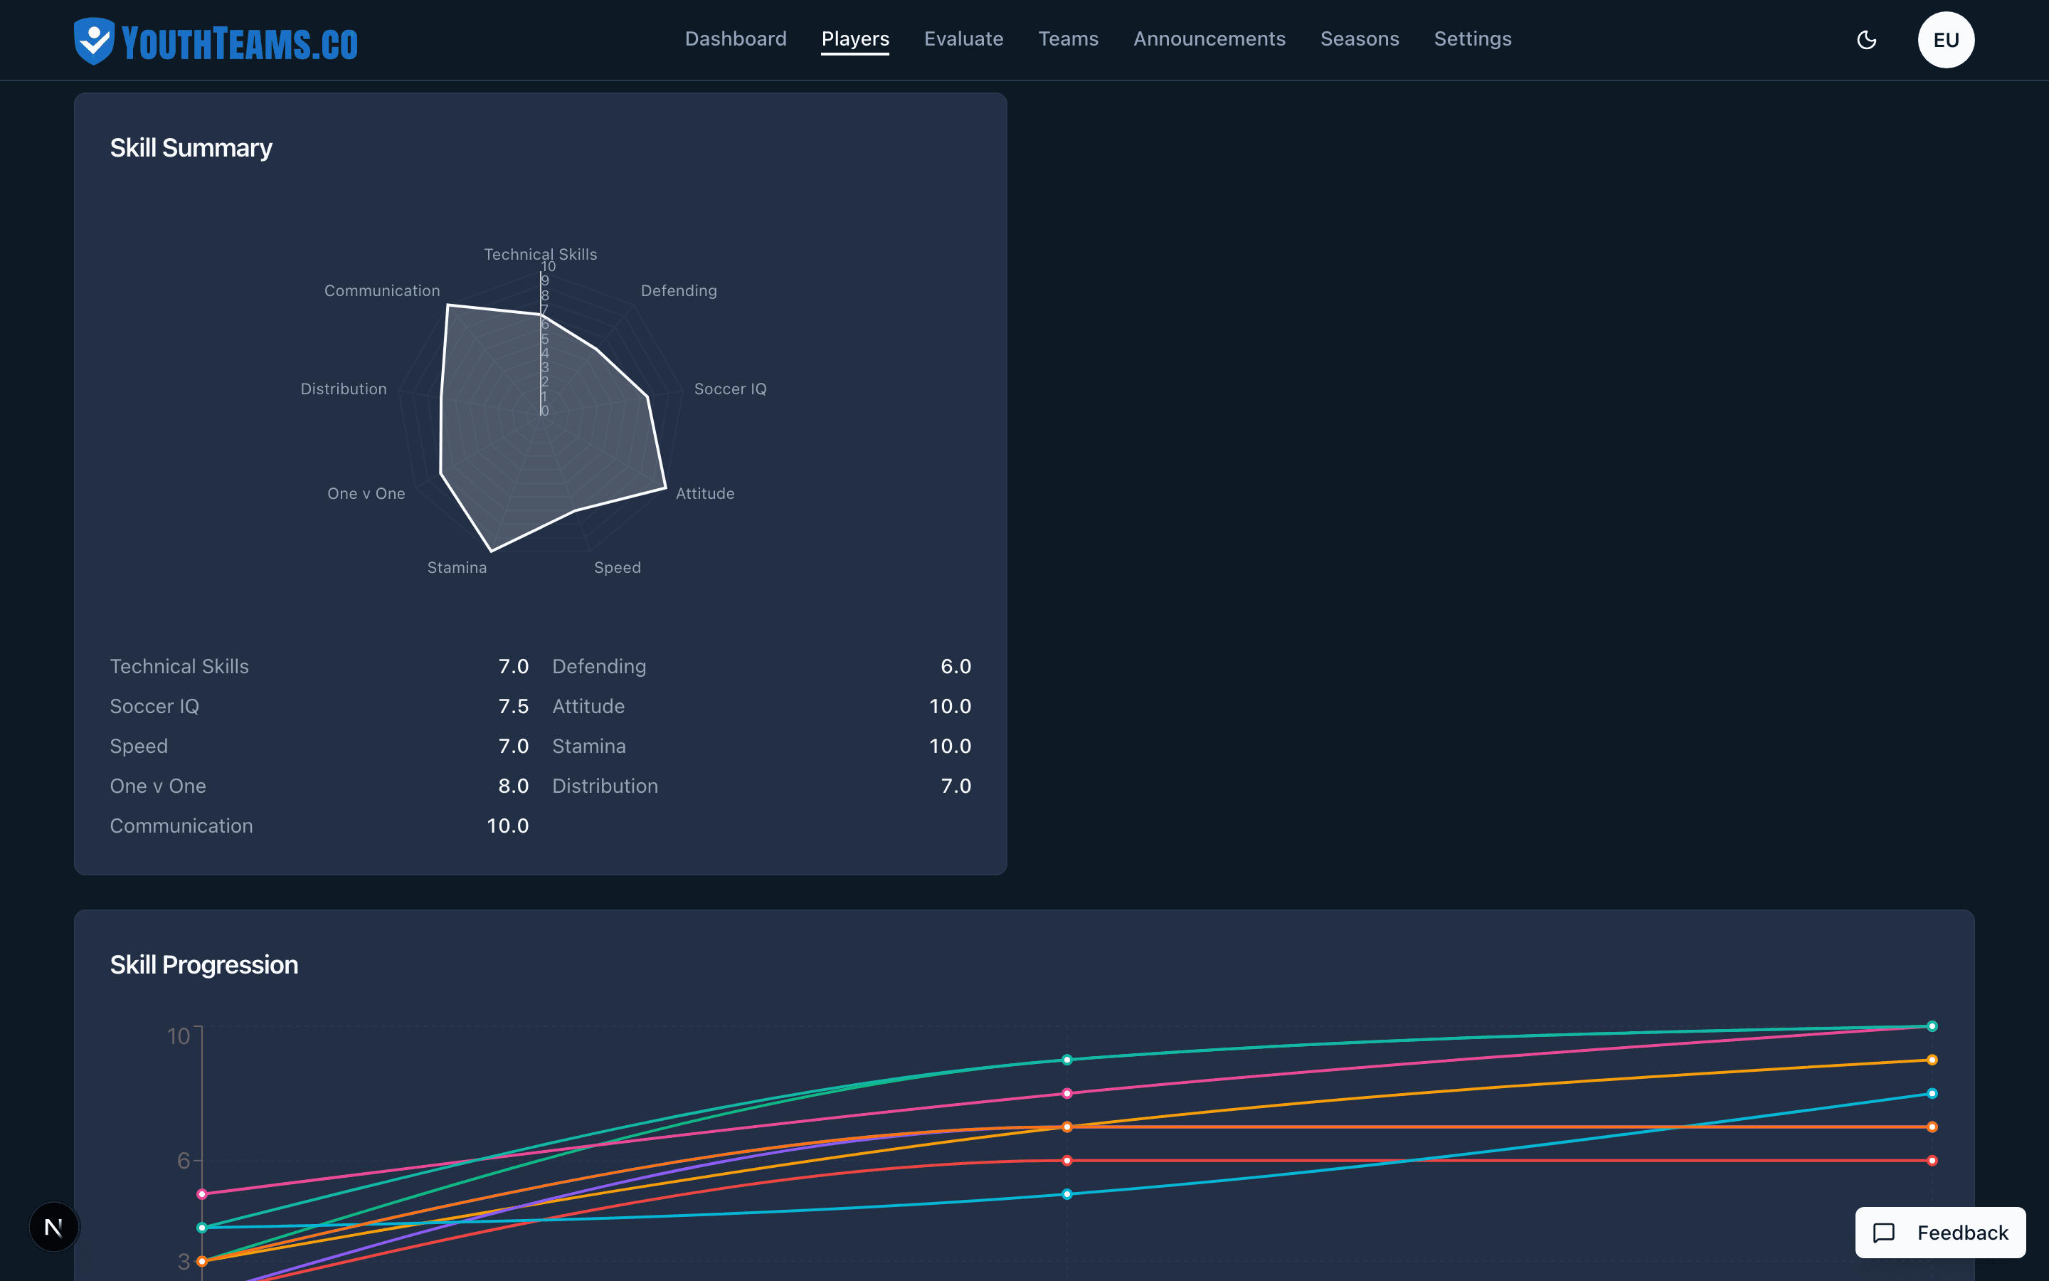This screenshot has width=2049, height=1281.
Task: Click the Soccer IQ 7.5 value
Action: [x=513, y=707]
